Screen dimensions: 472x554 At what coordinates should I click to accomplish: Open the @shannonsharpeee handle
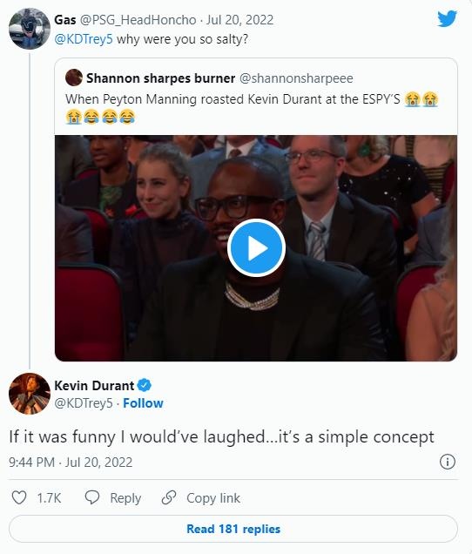point(296,78)
